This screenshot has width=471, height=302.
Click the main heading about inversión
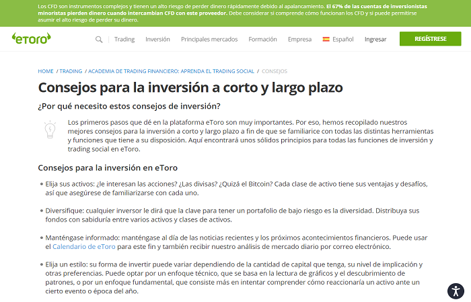point(190,88)
